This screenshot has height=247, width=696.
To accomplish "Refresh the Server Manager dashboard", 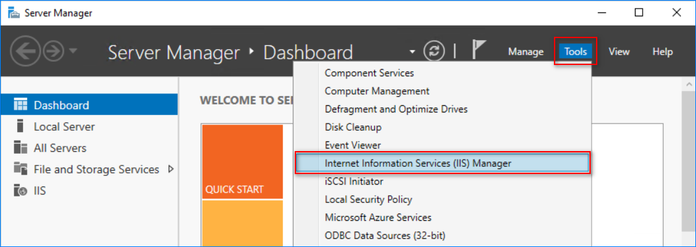I will (434, 51).
